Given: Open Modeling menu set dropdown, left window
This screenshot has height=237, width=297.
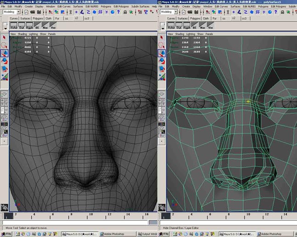Looking at the screenshot, I should [x=11, y=12].
